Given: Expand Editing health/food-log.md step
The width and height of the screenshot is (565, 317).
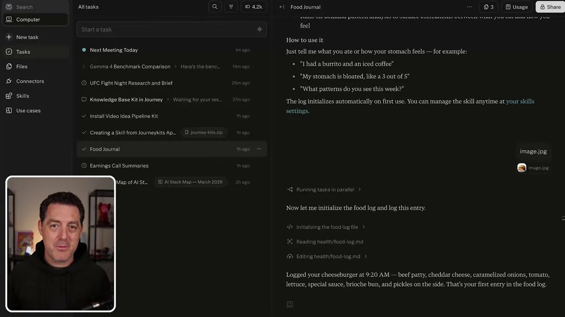Looking at the screenshot, I should [x=327, y=256].
